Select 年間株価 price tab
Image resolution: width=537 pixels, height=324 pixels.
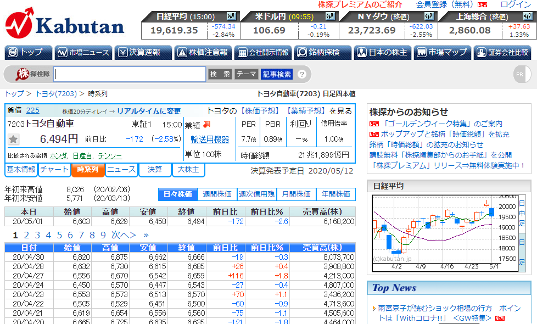(336, 194)
